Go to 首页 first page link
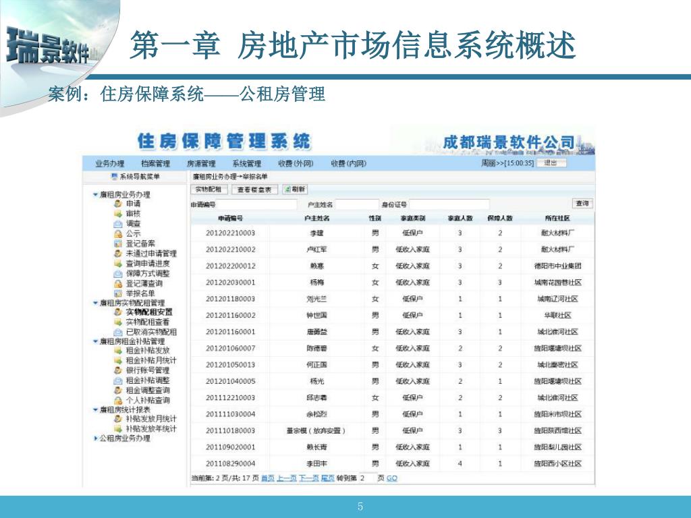Image resolution: width=691 pixels, height=518 pixels. pyautogui.click(x=267, y=478)
